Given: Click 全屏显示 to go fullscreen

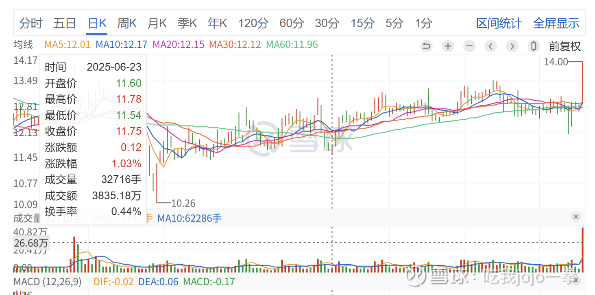Looking at the screenshot, I should [x=556, y=24].
